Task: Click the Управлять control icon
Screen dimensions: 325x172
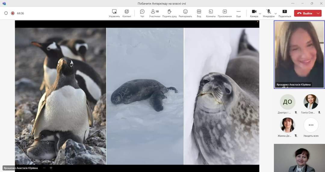Action: (x=114, y=13)
